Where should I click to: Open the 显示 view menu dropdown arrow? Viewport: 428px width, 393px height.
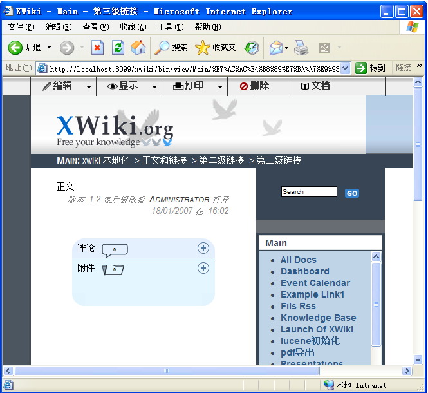pos(154,87)
